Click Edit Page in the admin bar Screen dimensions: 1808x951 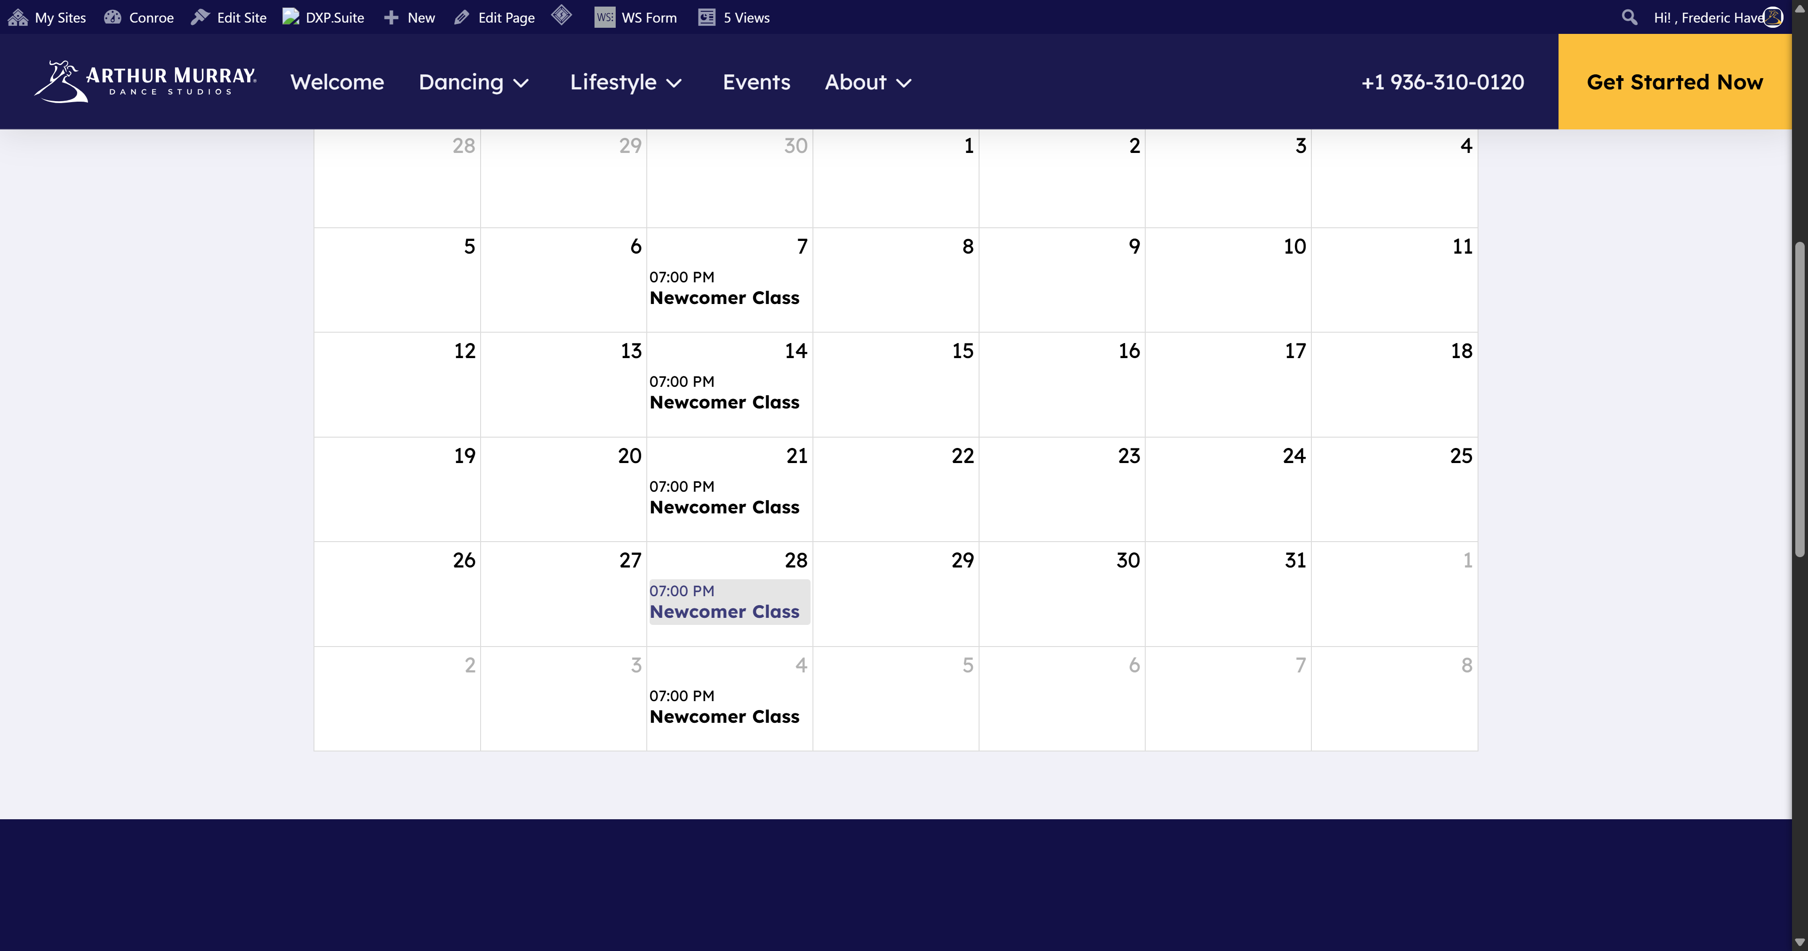click(506, 17)
